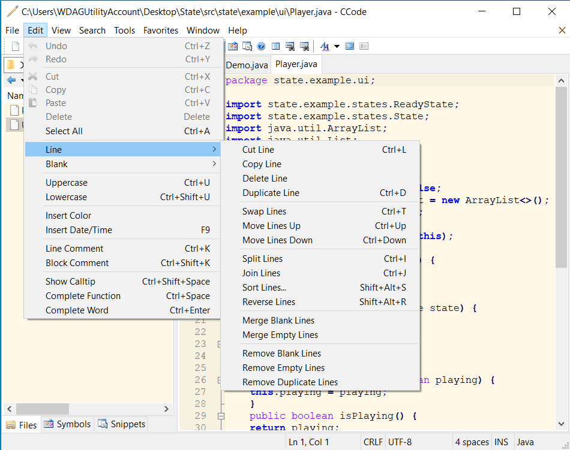Click the Snippets panel tab icon
Screen dimensions: 570x450
coord(103,424)
